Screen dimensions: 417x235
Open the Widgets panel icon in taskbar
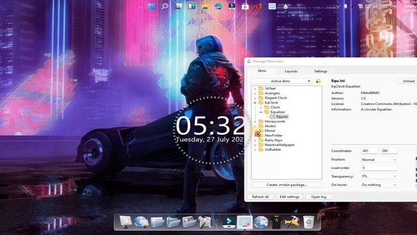pos(192,6)
